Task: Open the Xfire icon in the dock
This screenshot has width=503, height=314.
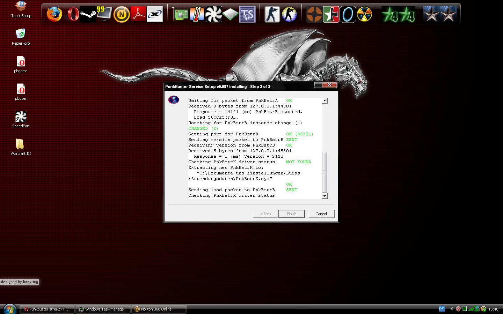Action: pos(155,14)
